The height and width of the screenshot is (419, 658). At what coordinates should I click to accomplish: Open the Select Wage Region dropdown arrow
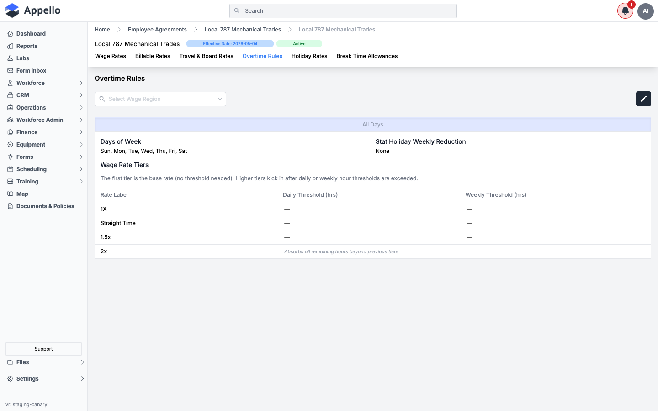tap(220, 99)
